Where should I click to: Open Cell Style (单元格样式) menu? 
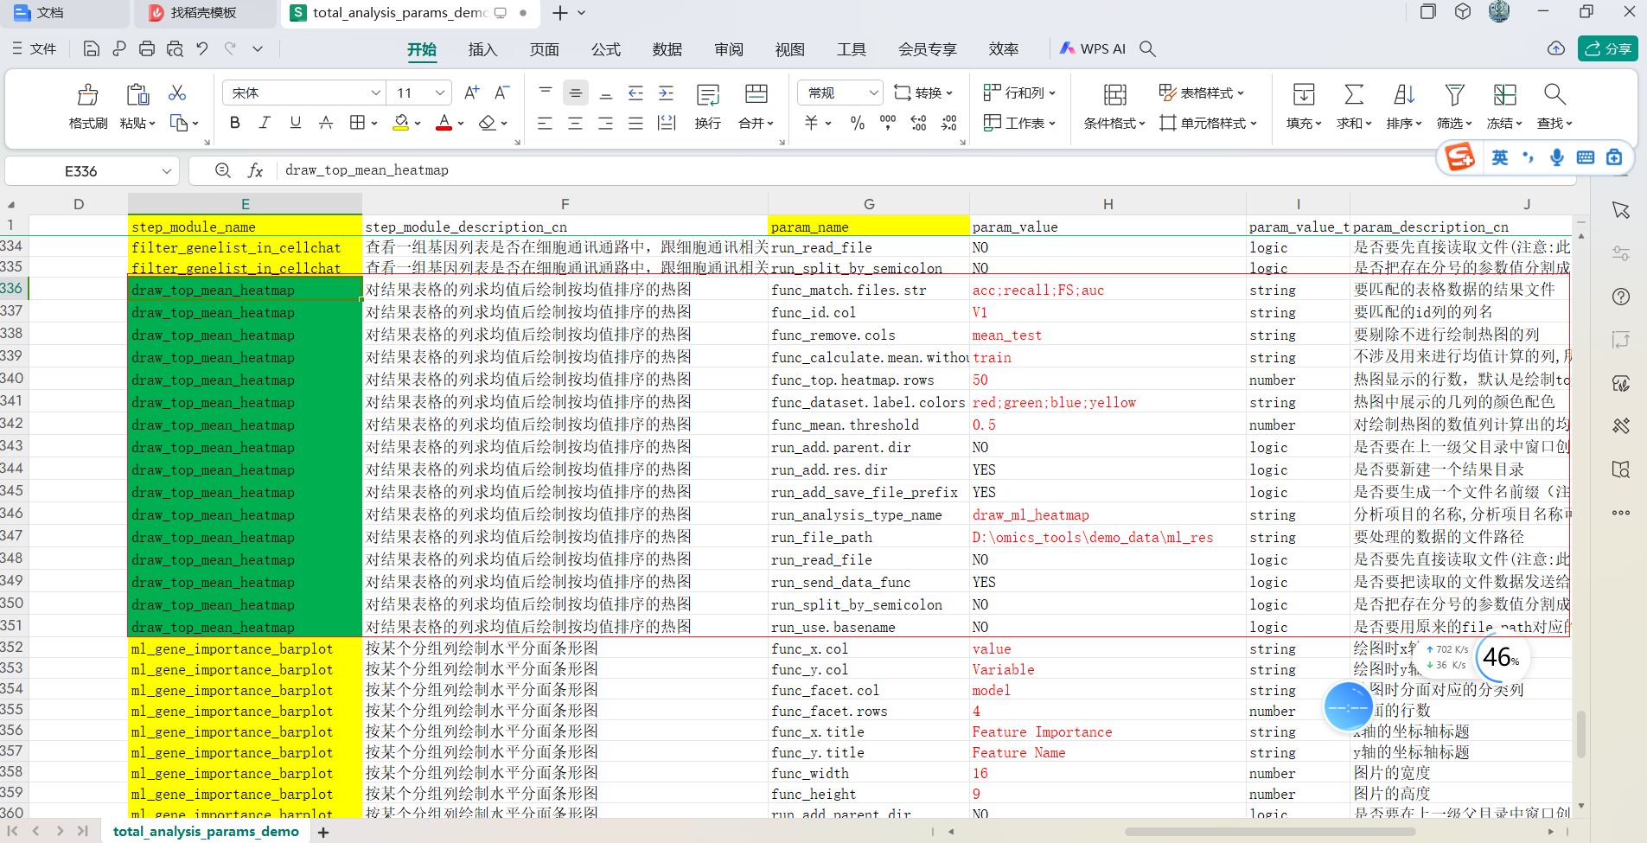(x=1208, y=123)
